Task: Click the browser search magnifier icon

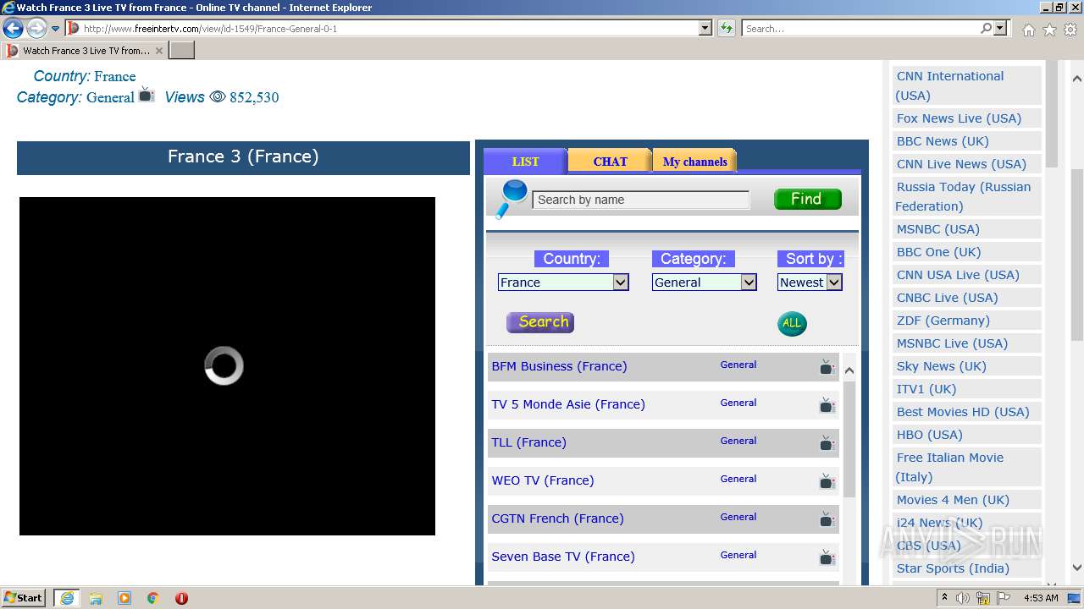Action: [x=986, y=28]
